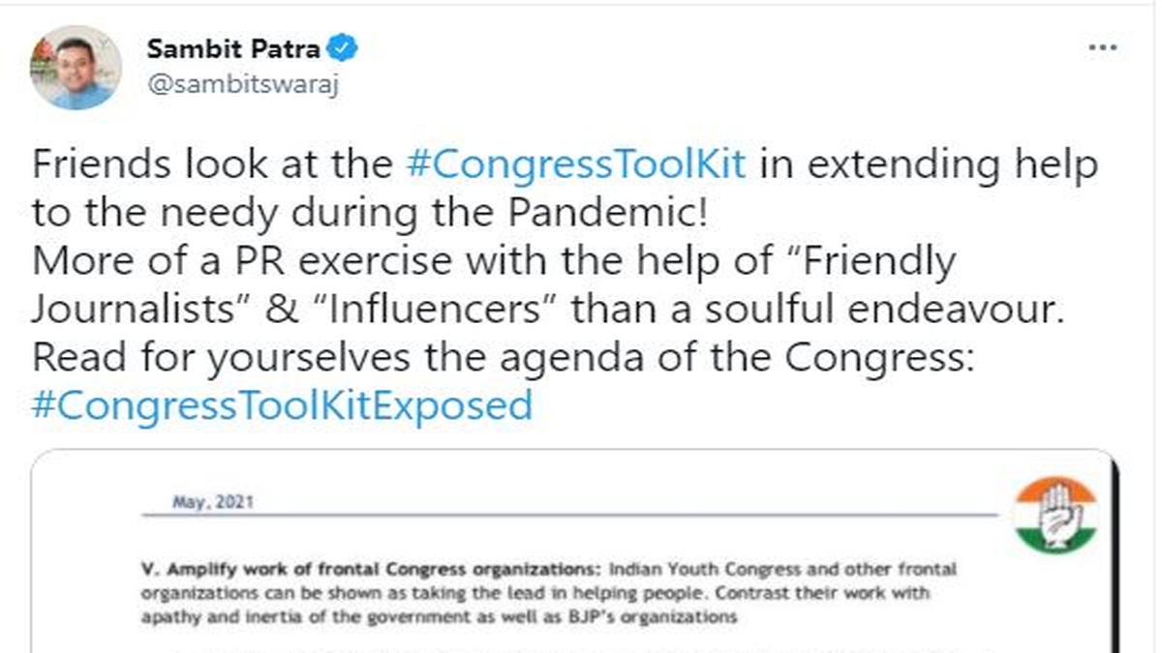1162x653 pixels.
Task: Follow the #CongressToolKitExposed hashtag link
Action: (x=282, y=404)
